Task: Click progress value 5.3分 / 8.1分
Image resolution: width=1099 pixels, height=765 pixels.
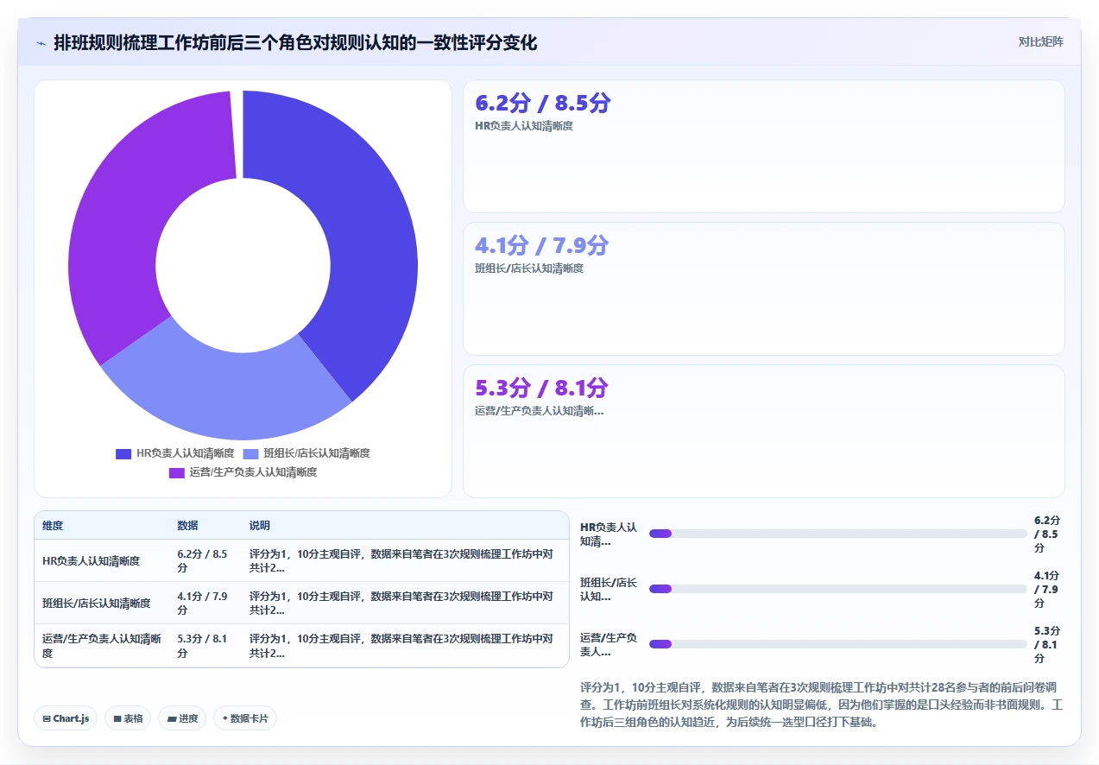Action: pyautogui.click(x=1046, y=644)
